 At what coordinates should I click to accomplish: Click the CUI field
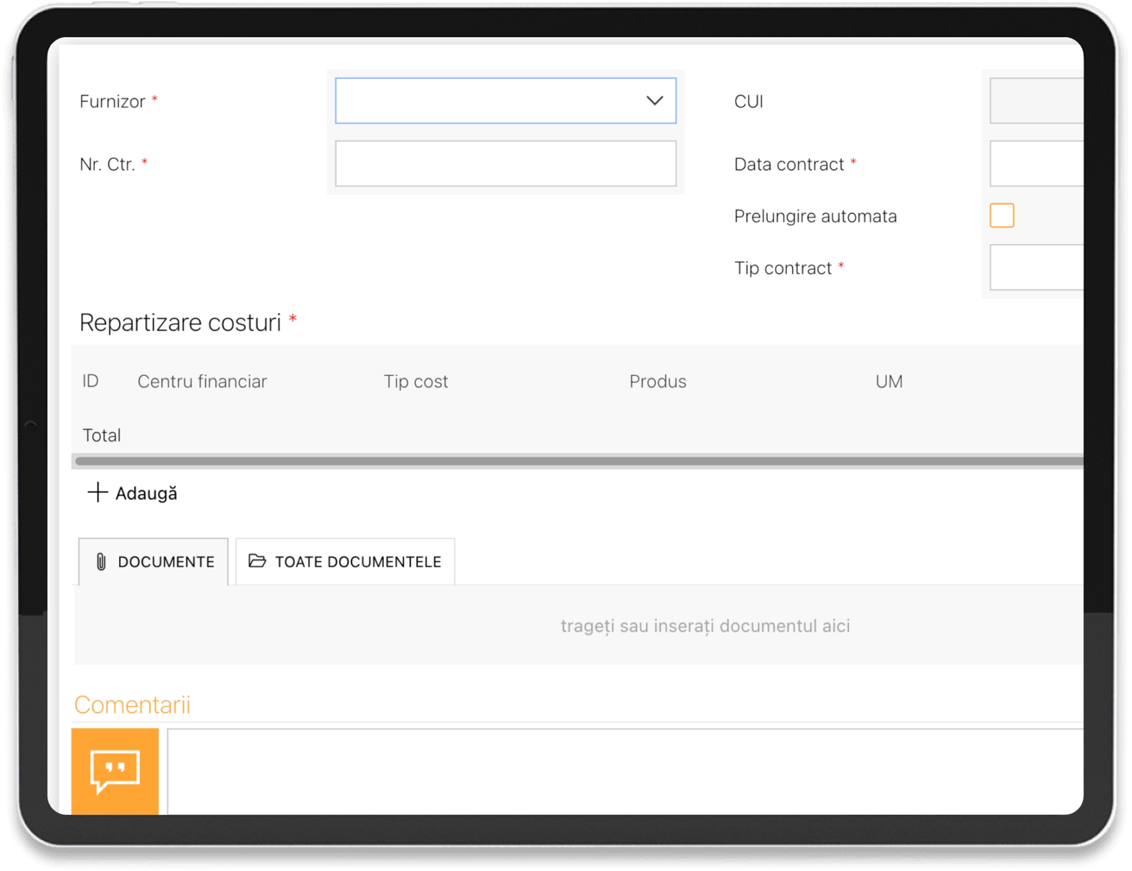coord(1036,101)
